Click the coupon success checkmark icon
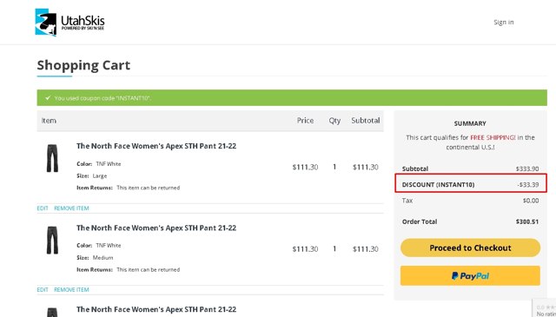Screen dimensions: 556x317 pyautogui.click(x=48, y=98)
